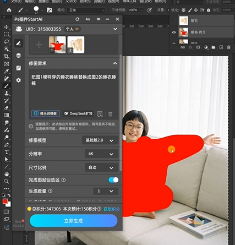Open the brush preset picker arrow

42,10
